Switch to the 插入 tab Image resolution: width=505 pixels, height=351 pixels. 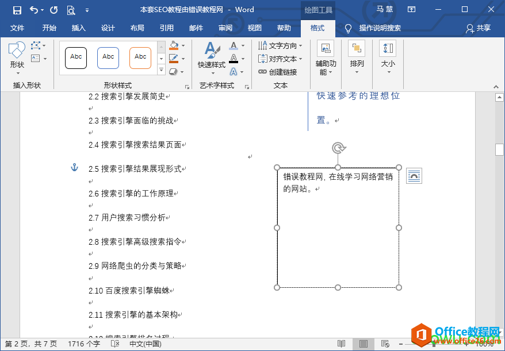(x=79, y=28)
